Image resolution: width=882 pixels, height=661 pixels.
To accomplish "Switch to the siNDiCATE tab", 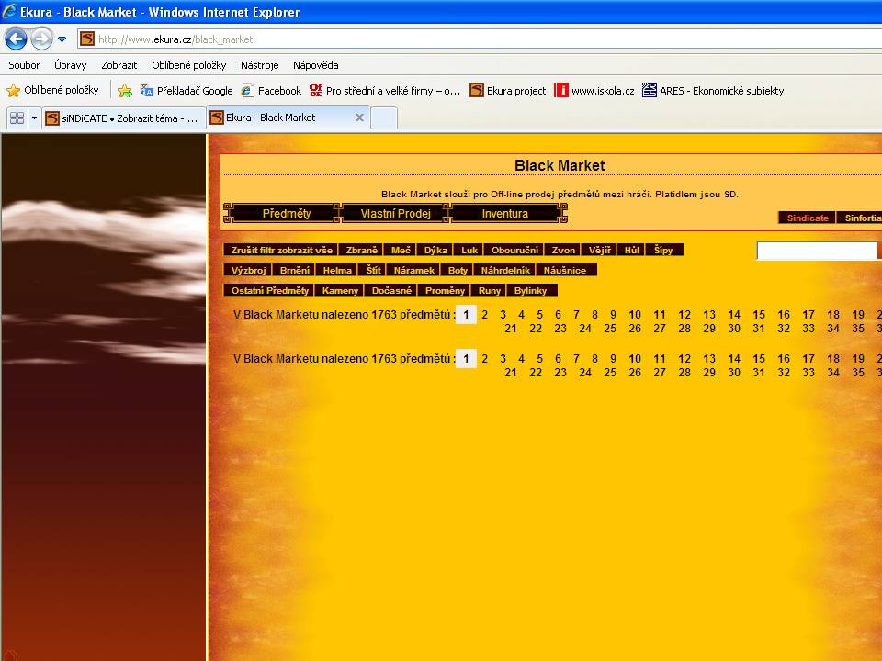I will point(123,118).
